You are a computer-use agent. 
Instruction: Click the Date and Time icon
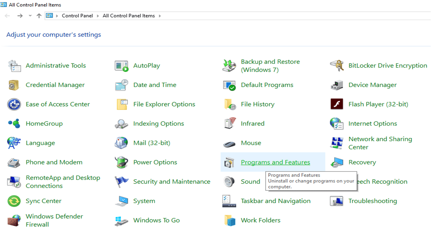[x=121, y=85]
